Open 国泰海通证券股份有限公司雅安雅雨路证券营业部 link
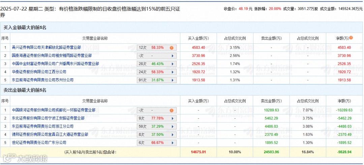 pos(52,55)
